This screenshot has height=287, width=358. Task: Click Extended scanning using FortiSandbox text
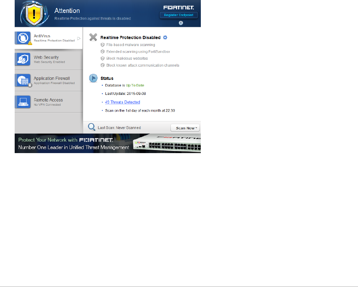138,52
